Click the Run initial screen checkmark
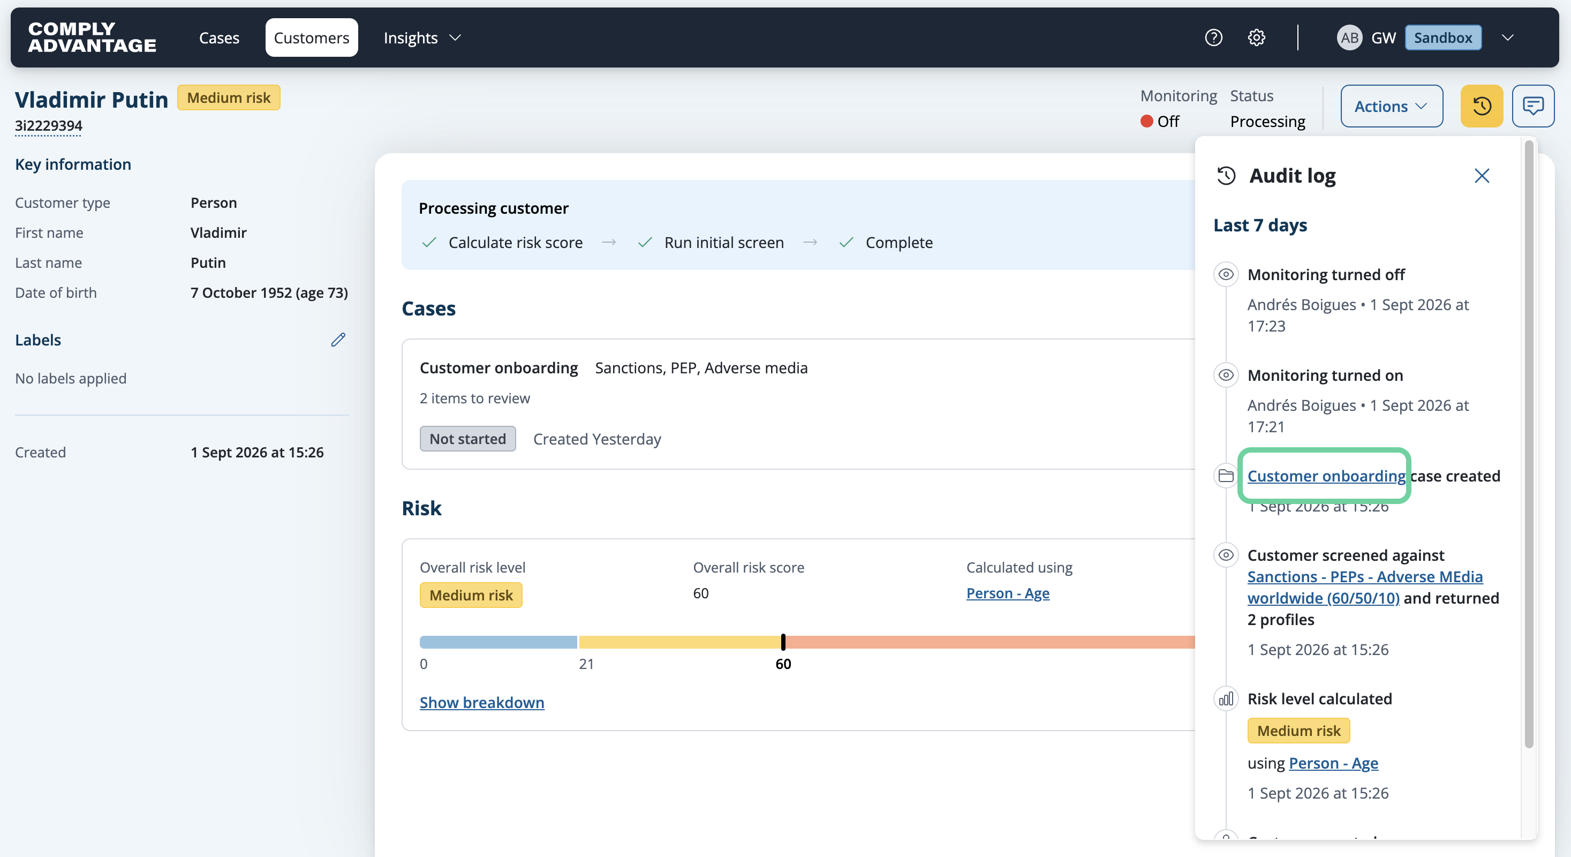This screenshot has width=1571, height=857. [x=645, y=243]
